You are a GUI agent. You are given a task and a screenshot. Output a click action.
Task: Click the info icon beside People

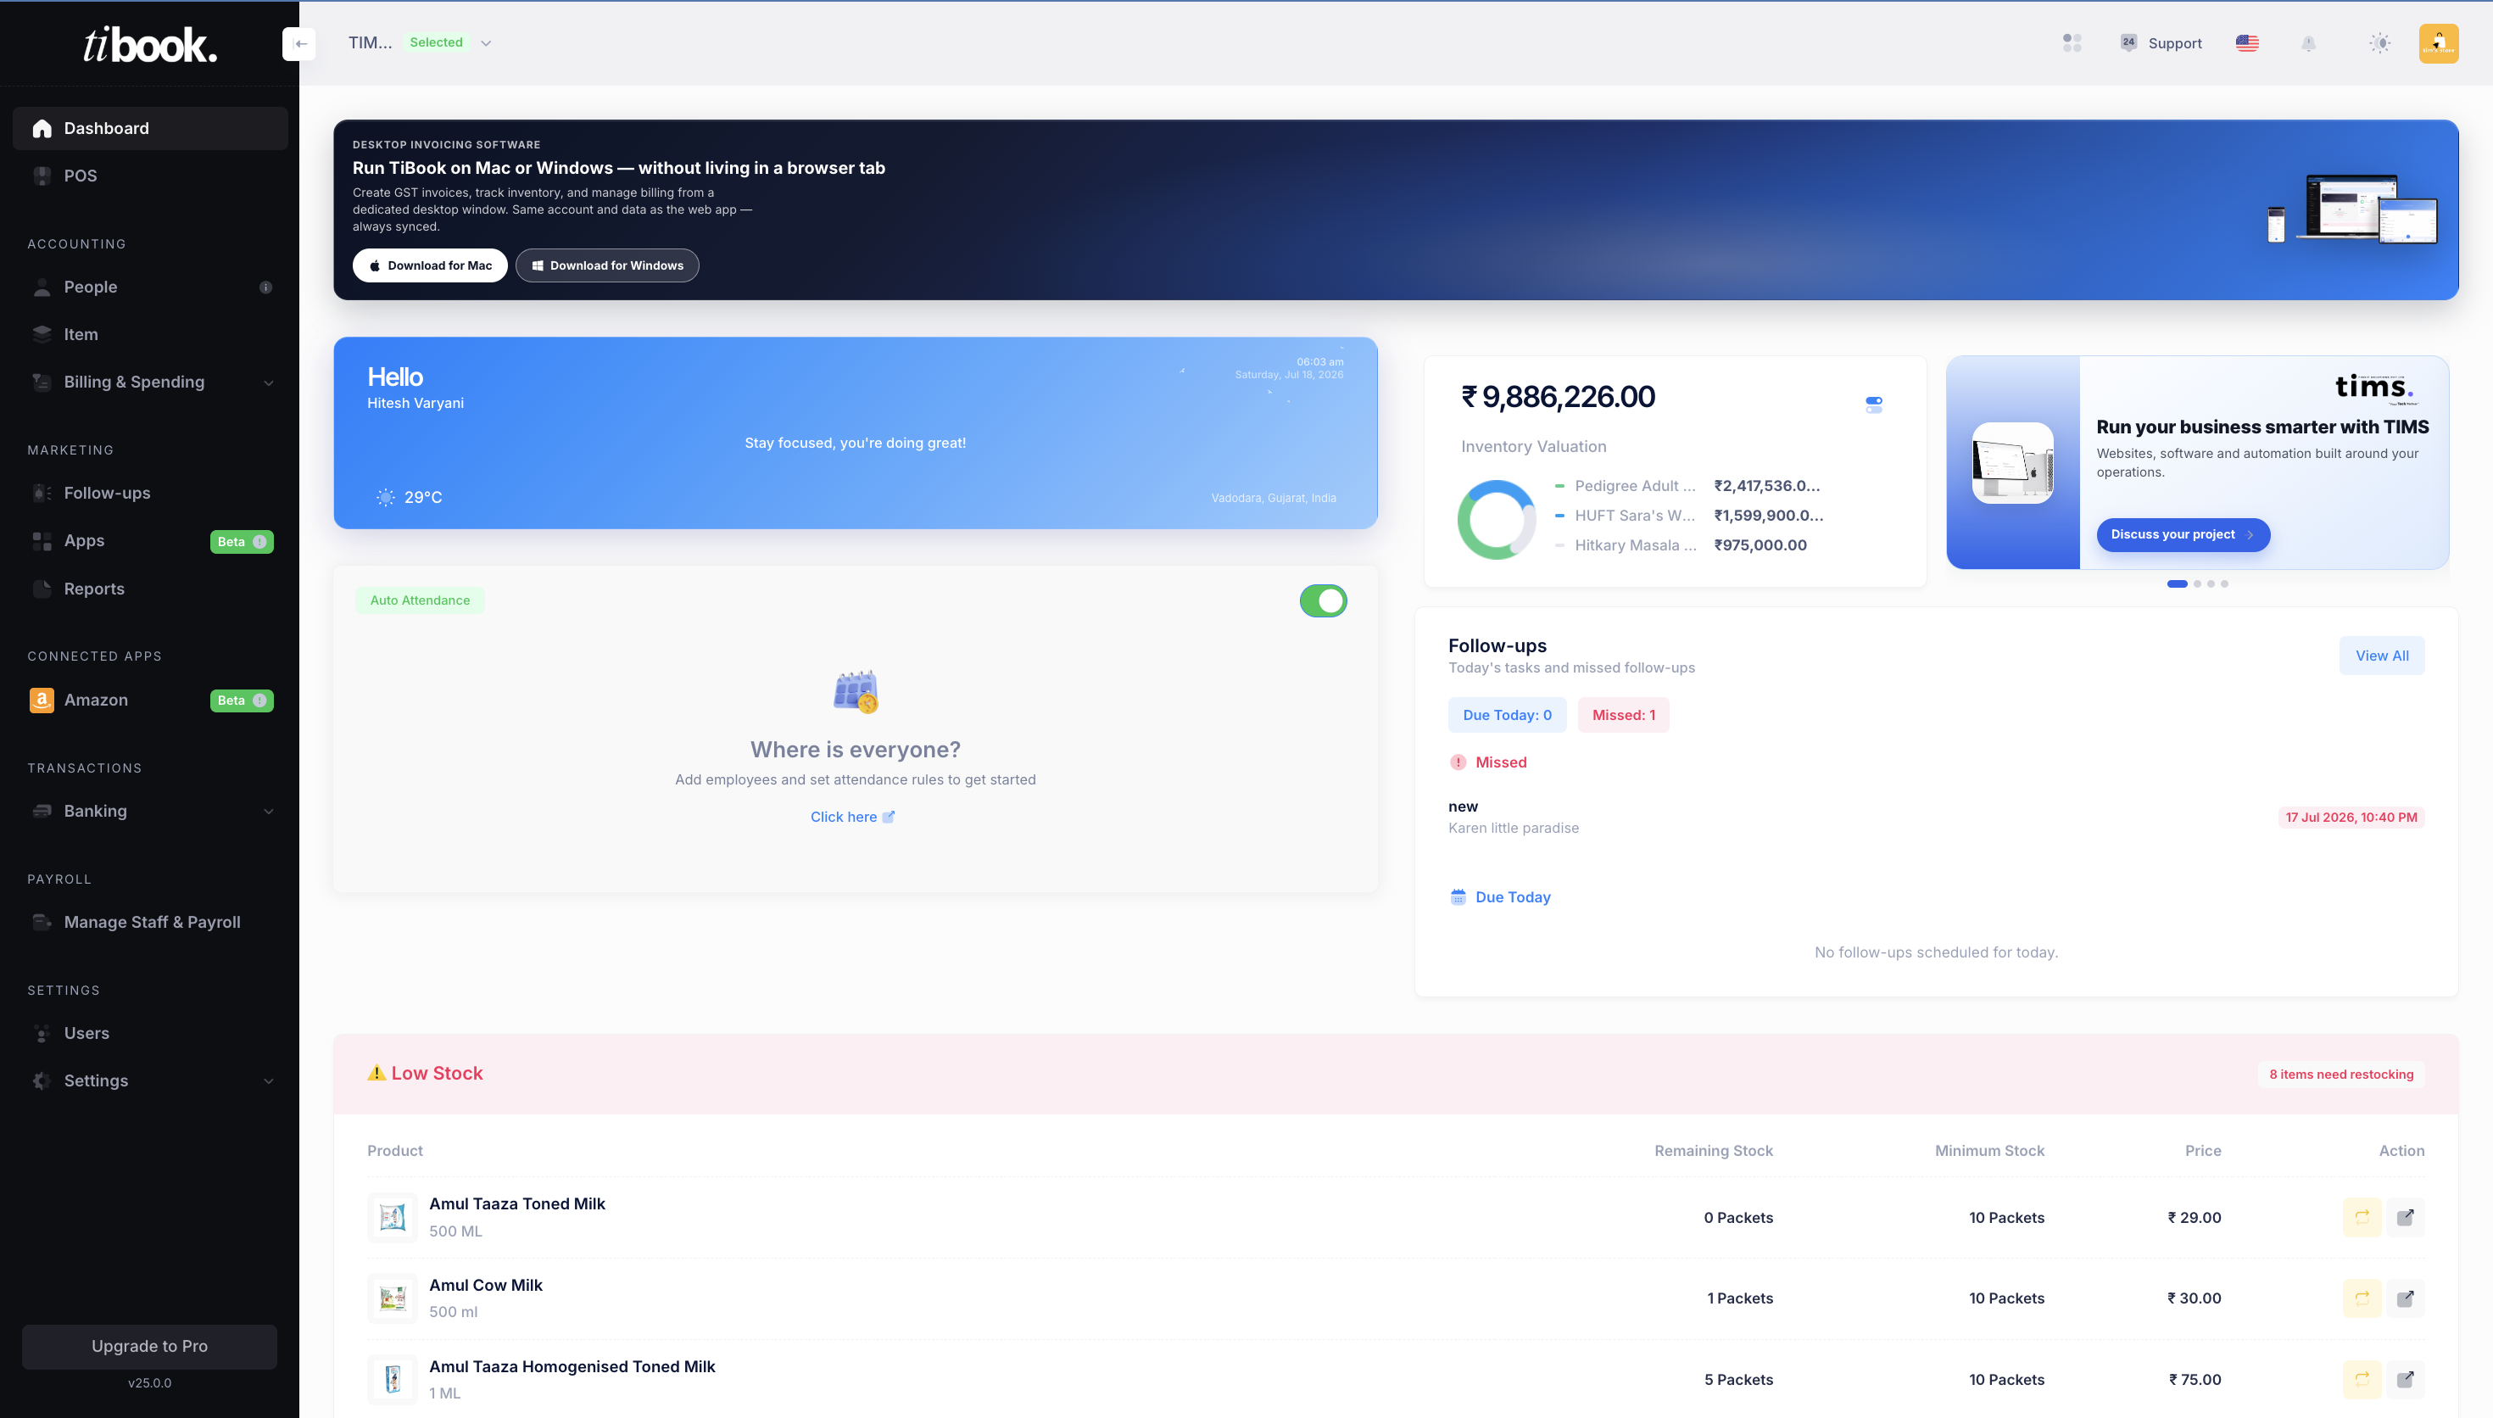[265, 288]
